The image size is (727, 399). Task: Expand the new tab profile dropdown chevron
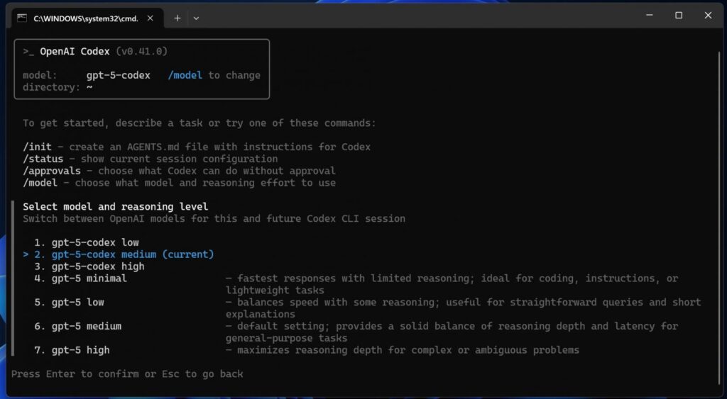[197, 18]
